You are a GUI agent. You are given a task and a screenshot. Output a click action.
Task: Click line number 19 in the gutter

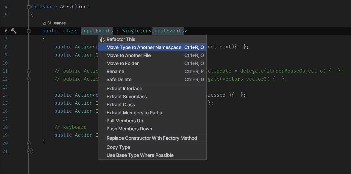pos(5,135)
